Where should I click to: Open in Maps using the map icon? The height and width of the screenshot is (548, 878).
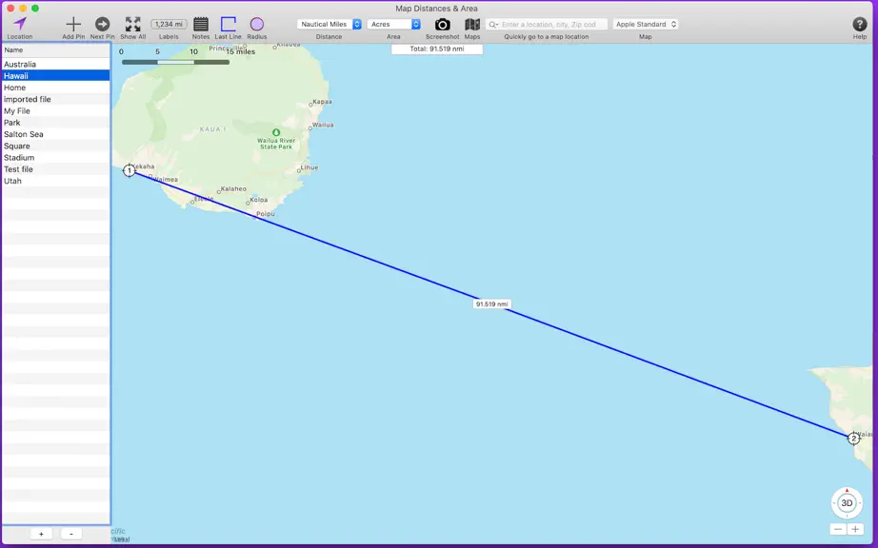click(x=472, y=24)
